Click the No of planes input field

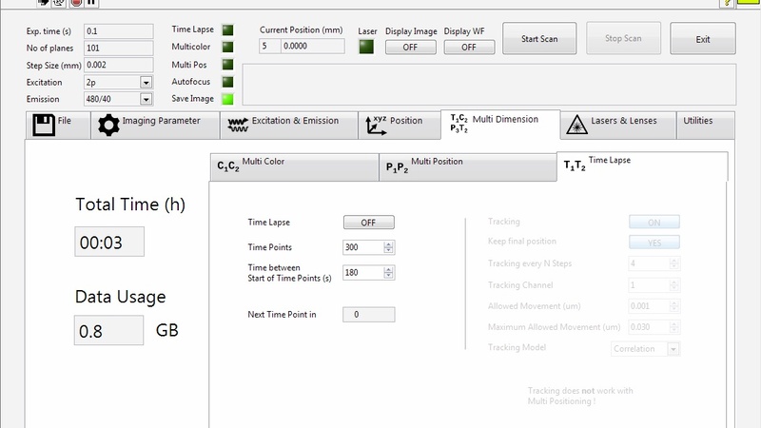(119, 49)
